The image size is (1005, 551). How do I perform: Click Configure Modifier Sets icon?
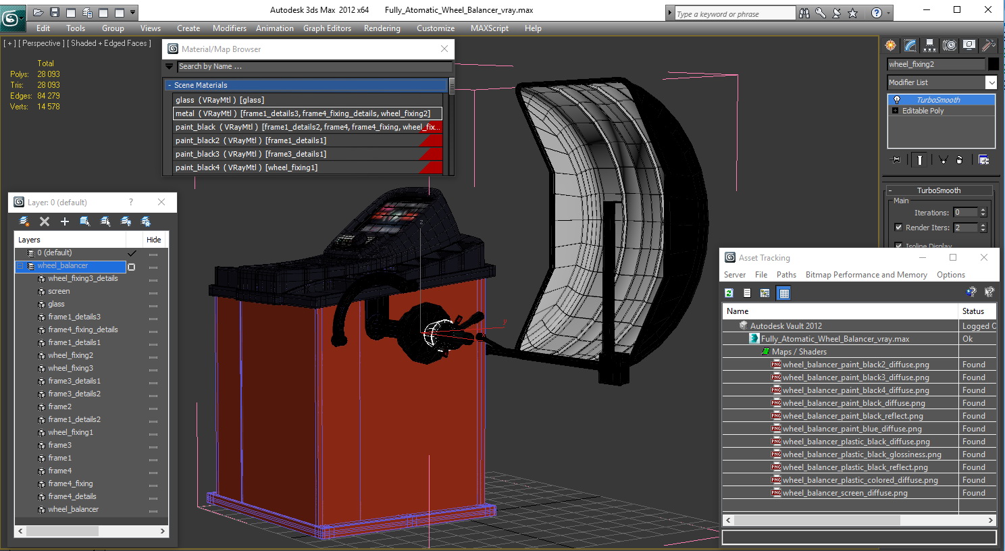(983, 160)
